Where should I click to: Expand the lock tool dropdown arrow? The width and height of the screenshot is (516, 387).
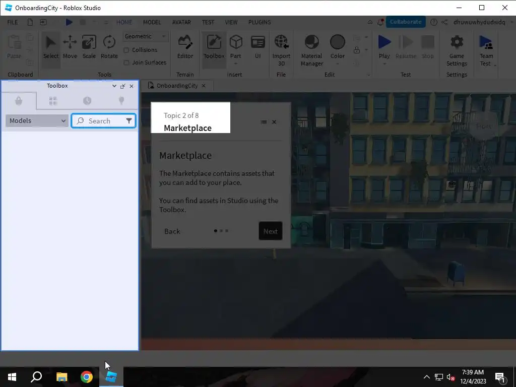pyautogui.click(x=366, y=50)
